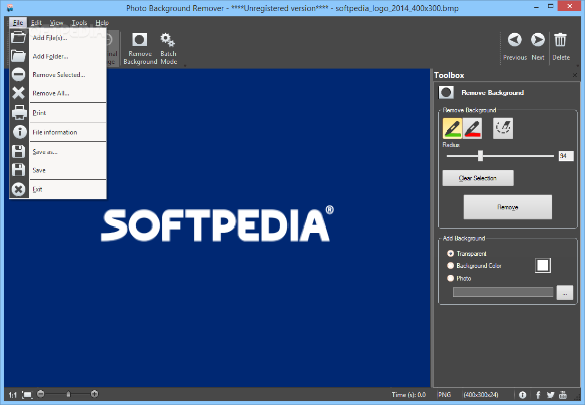Click the Softpedia logo on the canvas

pyautogui.click(x=218, y=224)
